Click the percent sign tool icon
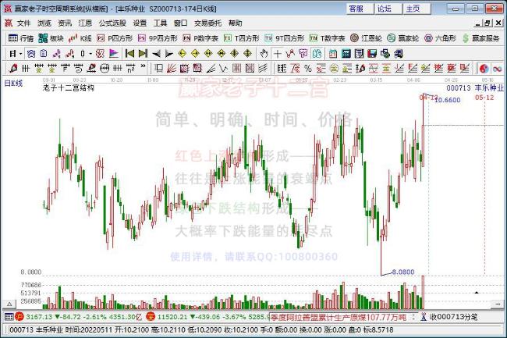 [x=308, y=68]
